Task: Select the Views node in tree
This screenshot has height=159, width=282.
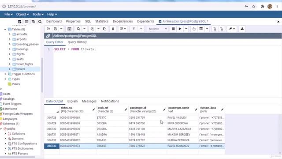Action: pyautogui.click(x=16, y=84)
